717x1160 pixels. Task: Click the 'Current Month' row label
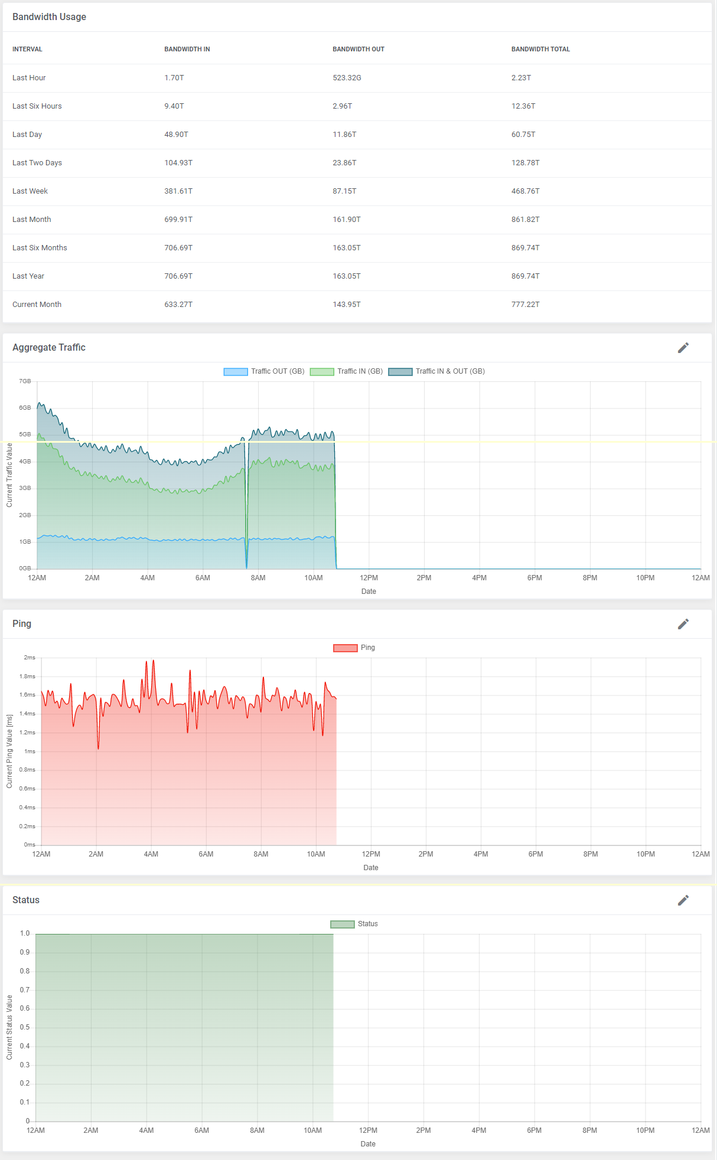coord(37,305)
